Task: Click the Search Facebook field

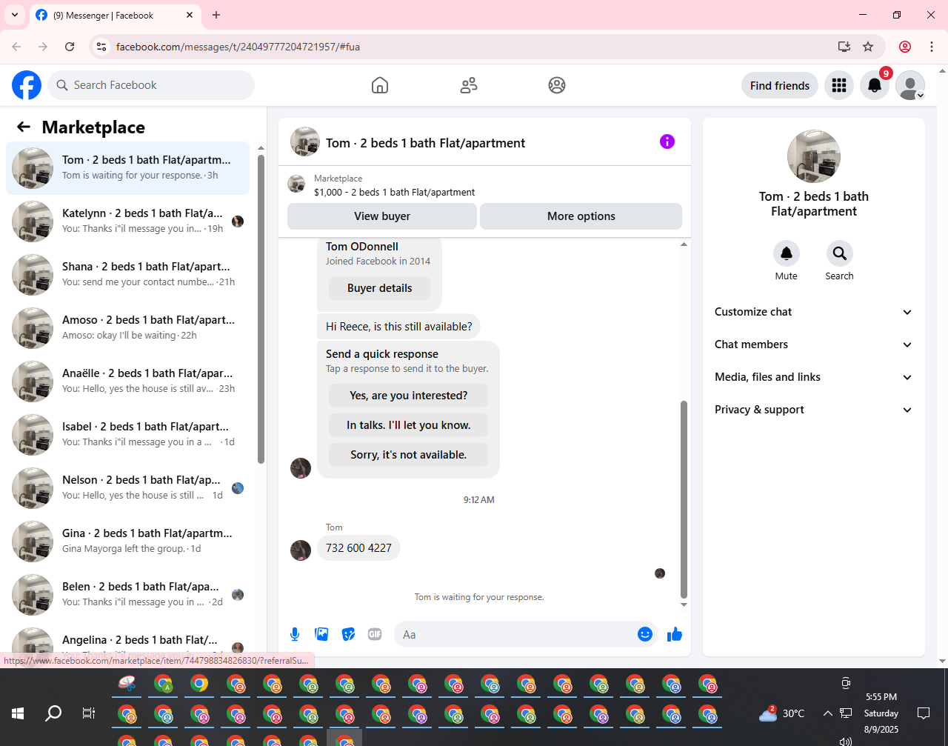Action: (151, 85)
